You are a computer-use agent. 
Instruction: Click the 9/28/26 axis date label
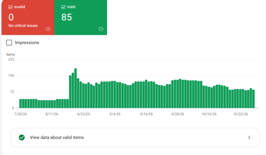pyautogui.click(x=178, y=114)
